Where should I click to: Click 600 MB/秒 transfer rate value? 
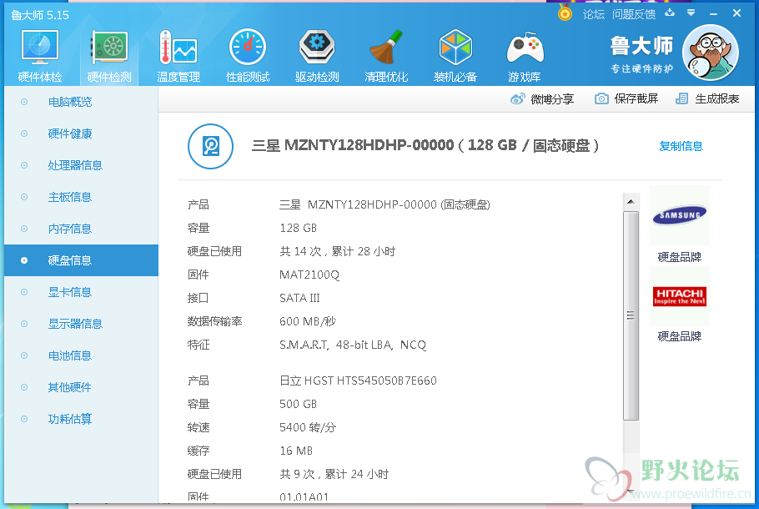coord(308,321)
